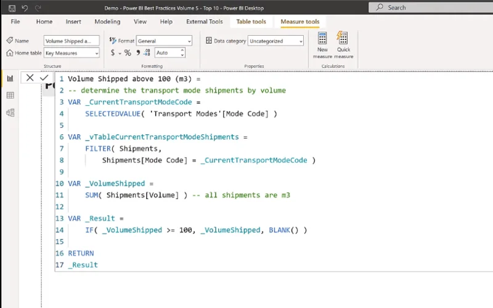
Task: Click the Home table house icon
Action: tap(10, 53)
